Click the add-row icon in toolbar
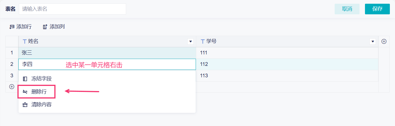The height and width of the screenshot is (126, 395). 12,27
